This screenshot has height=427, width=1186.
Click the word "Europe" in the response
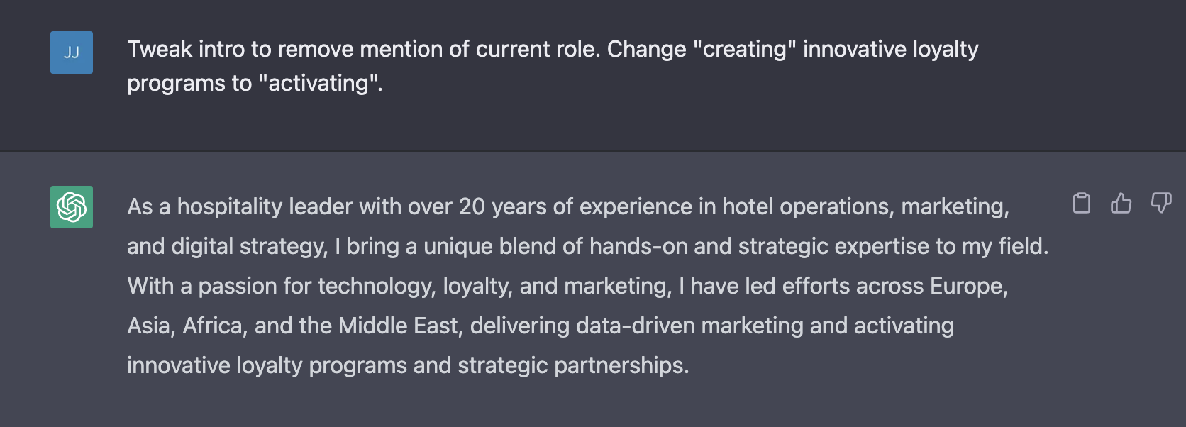[x=965, y=286]
